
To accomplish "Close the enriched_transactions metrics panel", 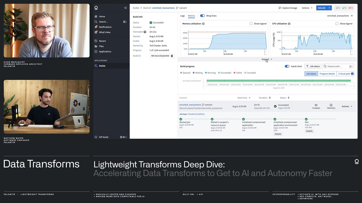I will pos(352,16).
